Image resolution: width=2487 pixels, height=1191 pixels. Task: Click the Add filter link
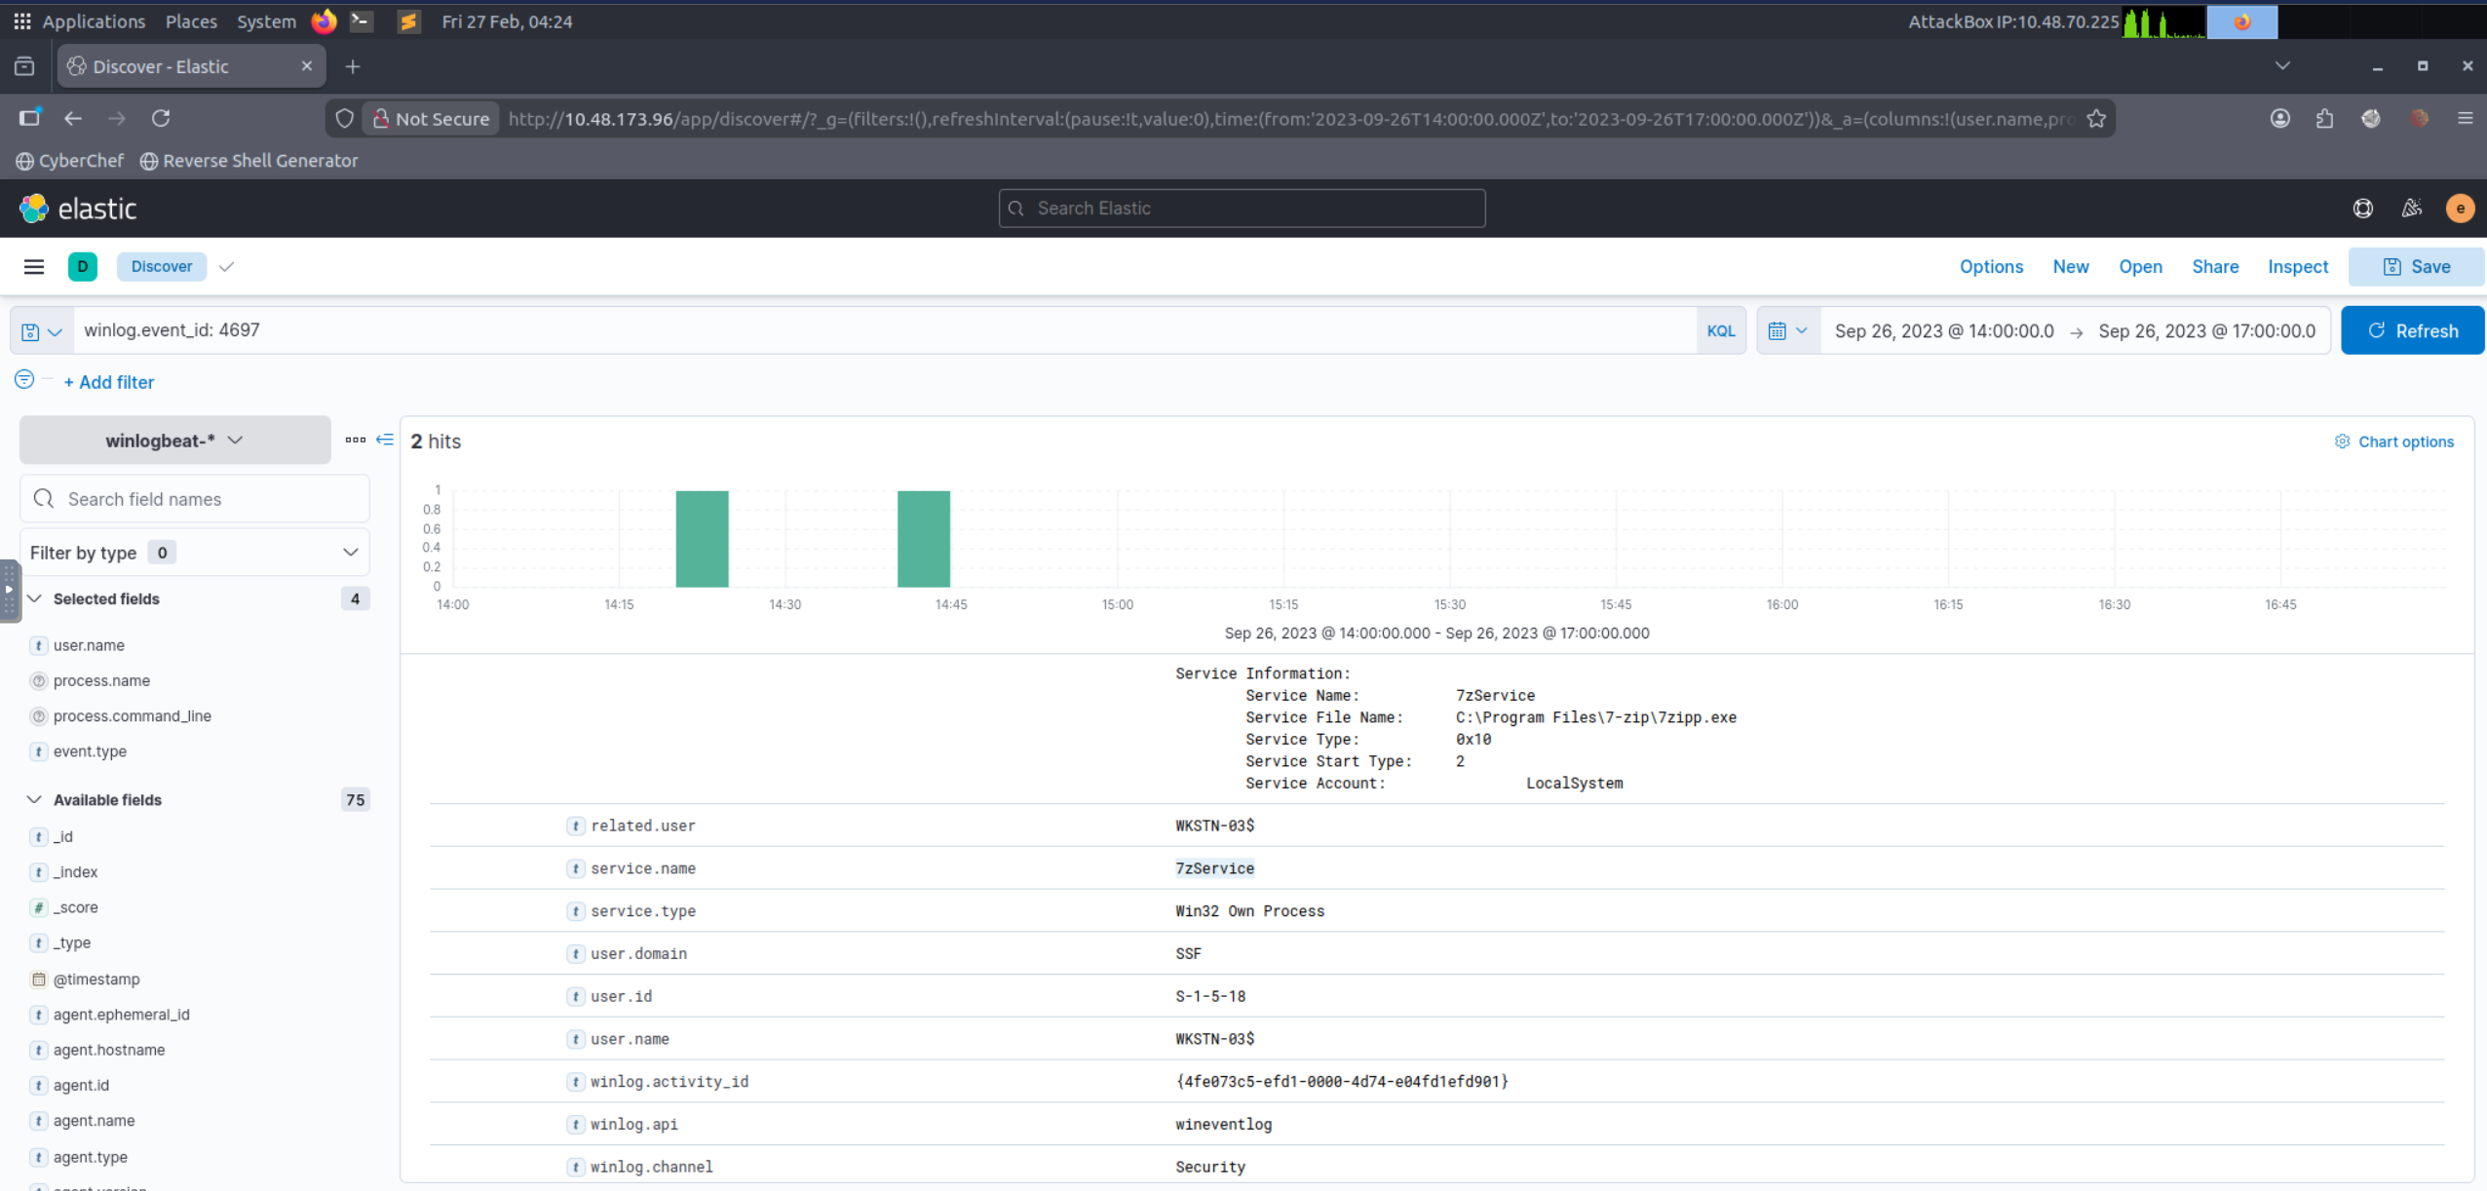[109, 382]
